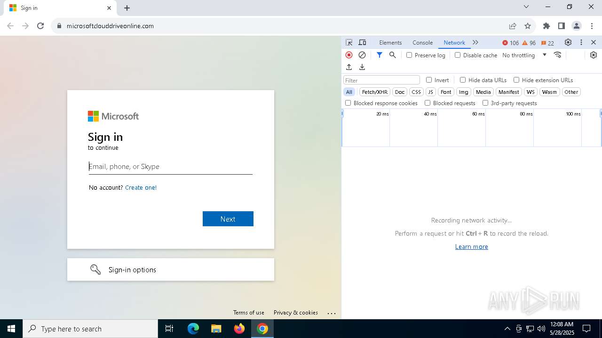Select the All request type filter

click(349, 92)
